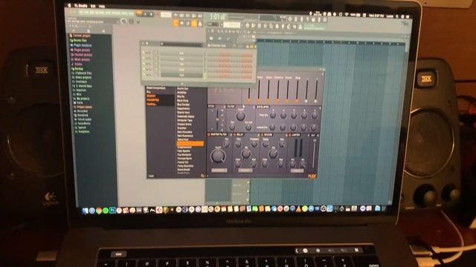Image resolution: width=476 pixels, height=267 pixels.
Task: Click the Finder icon in the macOS Dock
Action: tap(86, 211)
